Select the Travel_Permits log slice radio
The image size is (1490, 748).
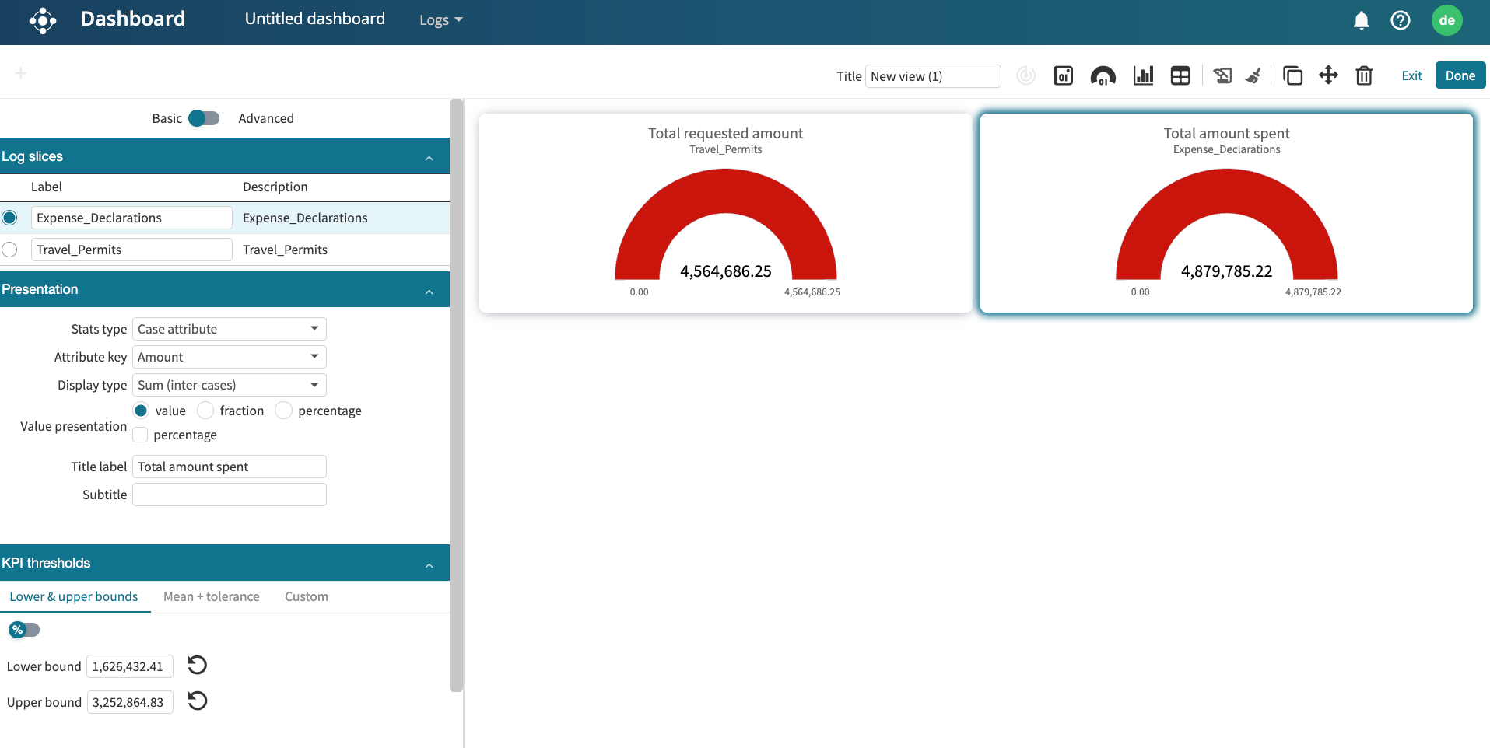(9, 250)
